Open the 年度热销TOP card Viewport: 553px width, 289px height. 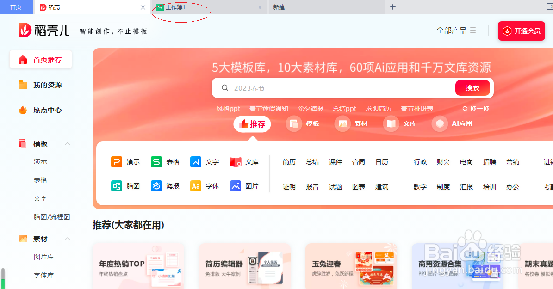click(138, 266)
